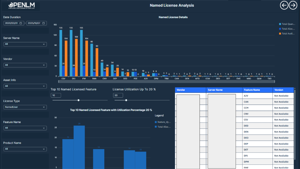Open calendar icon for end date 2025/10/07
Viewport: 300px width, 169px height.
(x=44, y=23)
